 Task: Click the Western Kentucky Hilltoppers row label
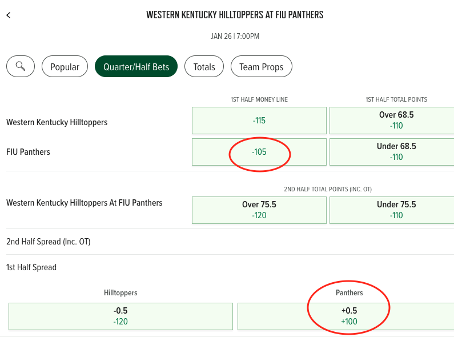point(57,122)
